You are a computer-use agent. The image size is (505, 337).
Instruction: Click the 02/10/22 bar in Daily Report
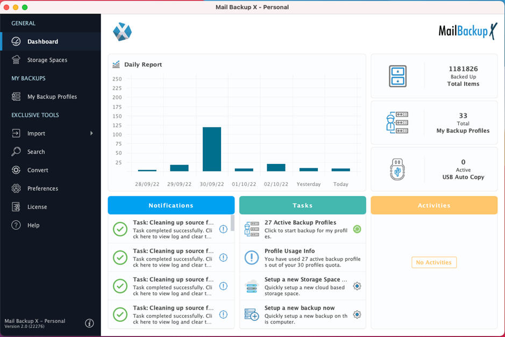[x=276, y=167]
